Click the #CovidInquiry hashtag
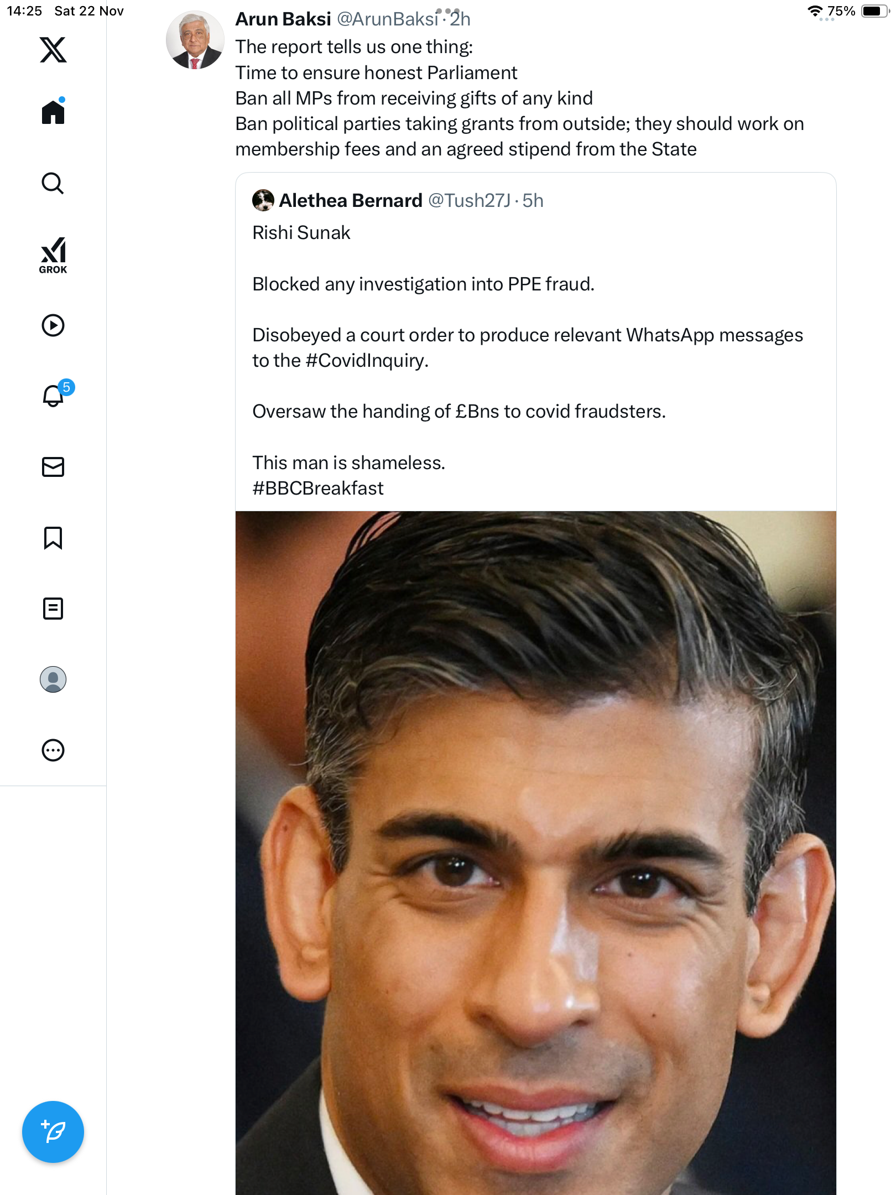 [366, 361]
